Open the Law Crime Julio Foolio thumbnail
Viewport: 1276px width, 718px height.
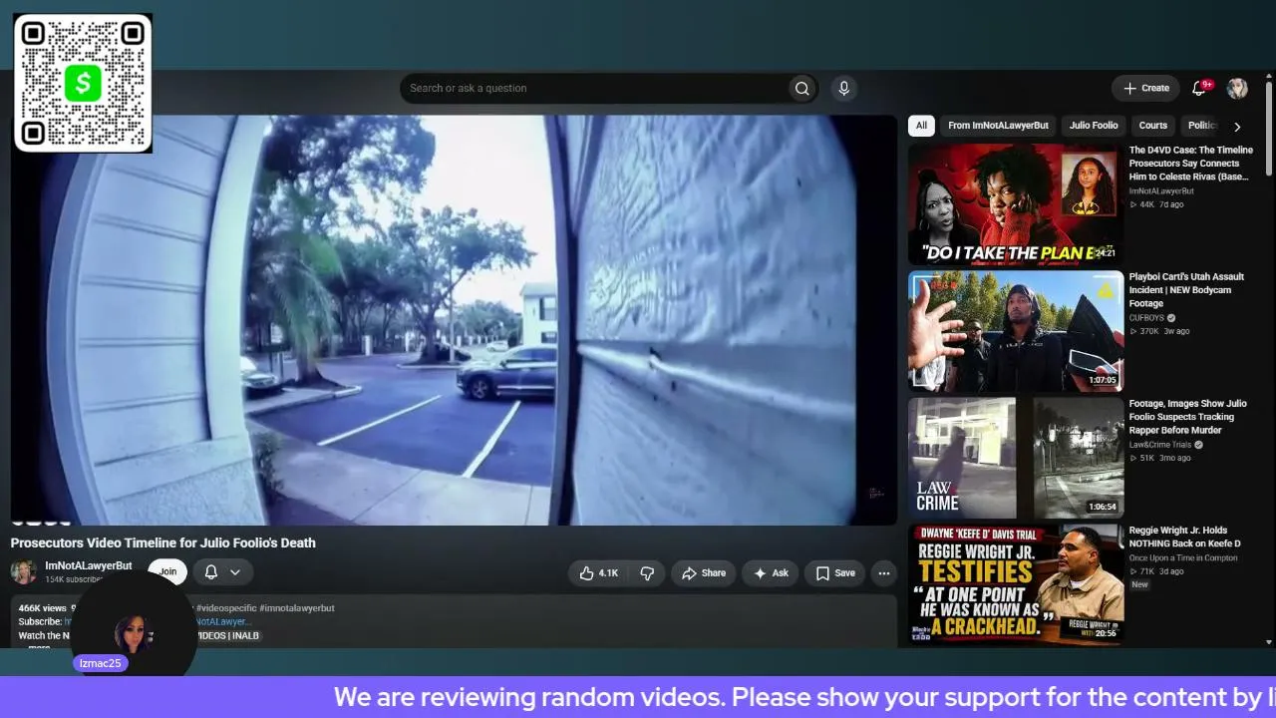point(1016,458)
